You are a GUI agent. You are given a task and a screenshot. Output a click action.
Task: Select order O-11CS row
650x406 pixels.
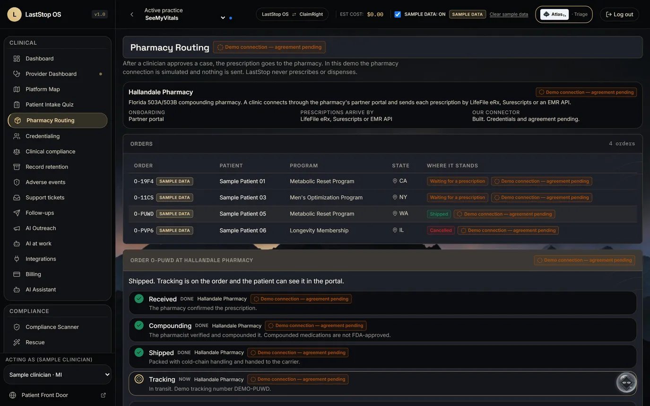point(382,198)
